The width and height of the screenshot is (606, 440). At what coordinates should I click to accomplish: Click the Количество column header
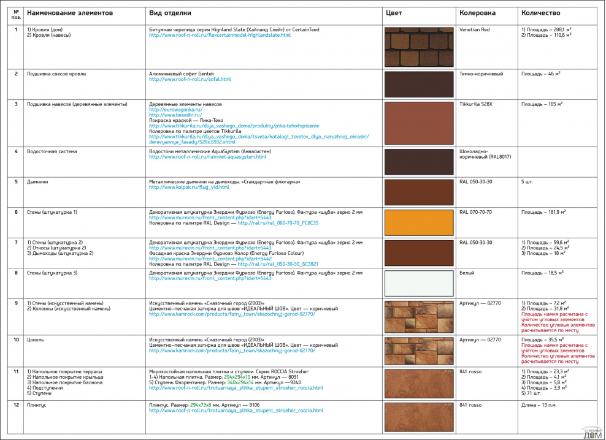(x=540, y=13)
